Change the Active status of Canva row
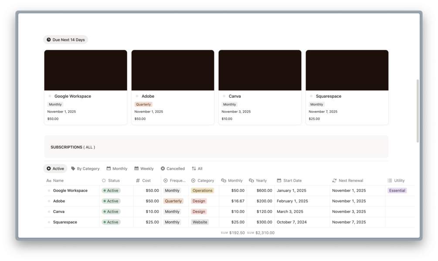Viewport: 438px width, 261px height. pyautogui.click(x=111, y=212)
